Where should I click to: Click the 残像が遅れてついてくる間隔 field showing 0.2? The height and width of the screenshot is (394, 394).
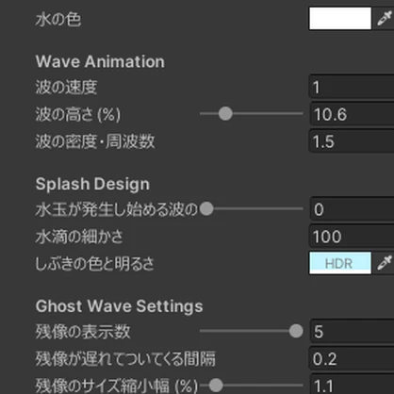pyautogui.click(x=352, y=358)
